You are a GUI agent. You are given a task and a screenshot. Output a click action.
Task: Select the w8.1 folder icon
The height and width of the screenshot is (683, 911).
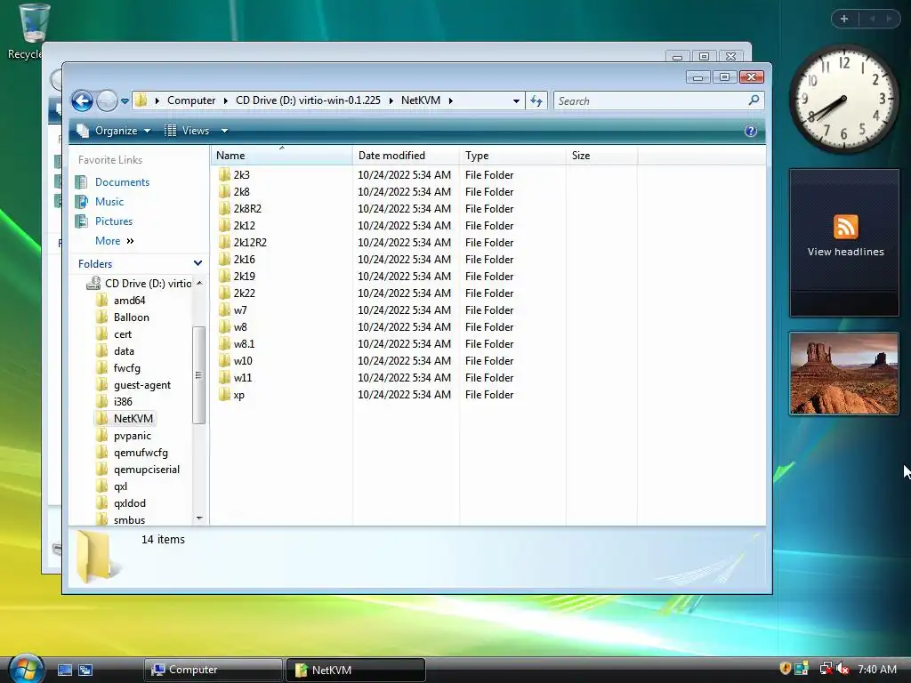tap(225, 344)
